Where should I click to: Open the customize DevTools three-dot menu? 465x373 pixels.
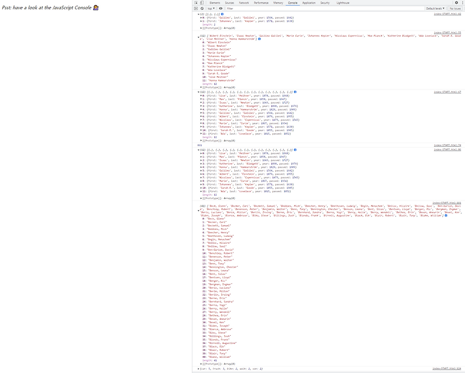462,3
